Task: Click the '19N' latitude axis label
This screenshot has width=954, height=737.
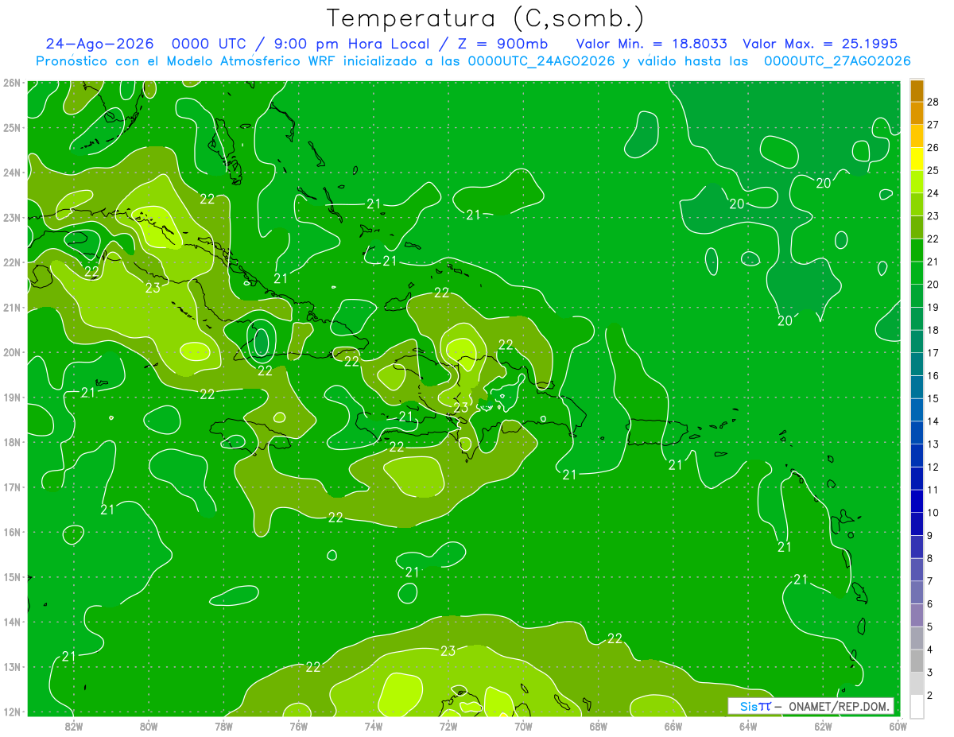Action: [11, 397]
